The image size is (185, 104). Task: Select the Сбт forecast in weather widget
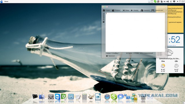[176, 67]
